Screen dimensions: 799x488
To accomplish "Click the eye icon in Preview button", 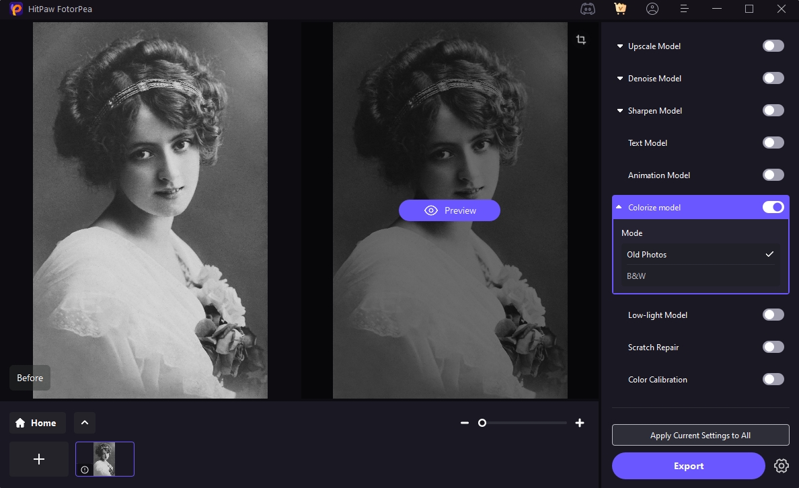I will coord(431,210).
